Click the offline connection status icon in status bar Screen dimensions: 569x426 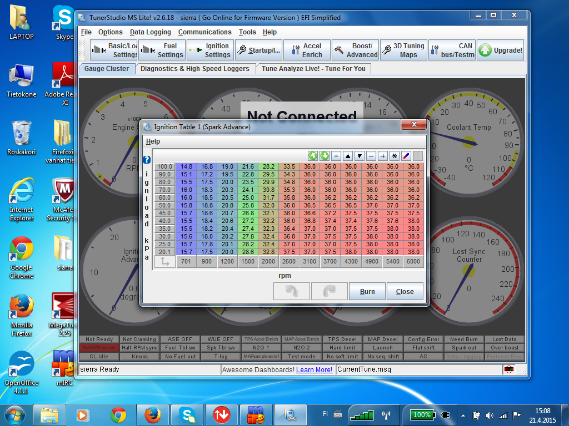[x=509, y=369]
